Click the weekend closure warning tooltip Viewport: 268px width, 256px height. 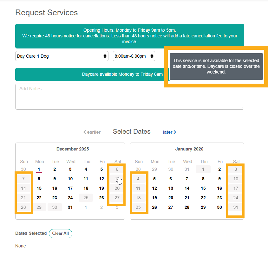(216, 66)
